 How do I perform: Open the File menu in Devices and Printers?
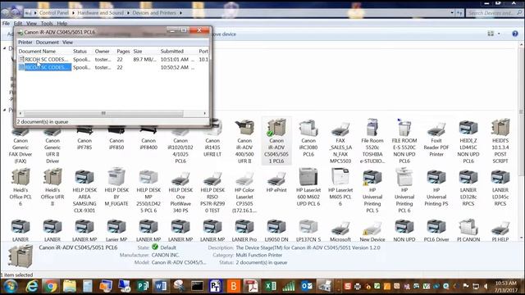point(6,24)
